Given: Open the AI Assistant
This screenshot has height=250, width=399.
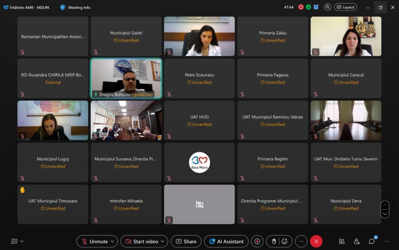Looking at the screenshot, I should click(x=226, y=241).
